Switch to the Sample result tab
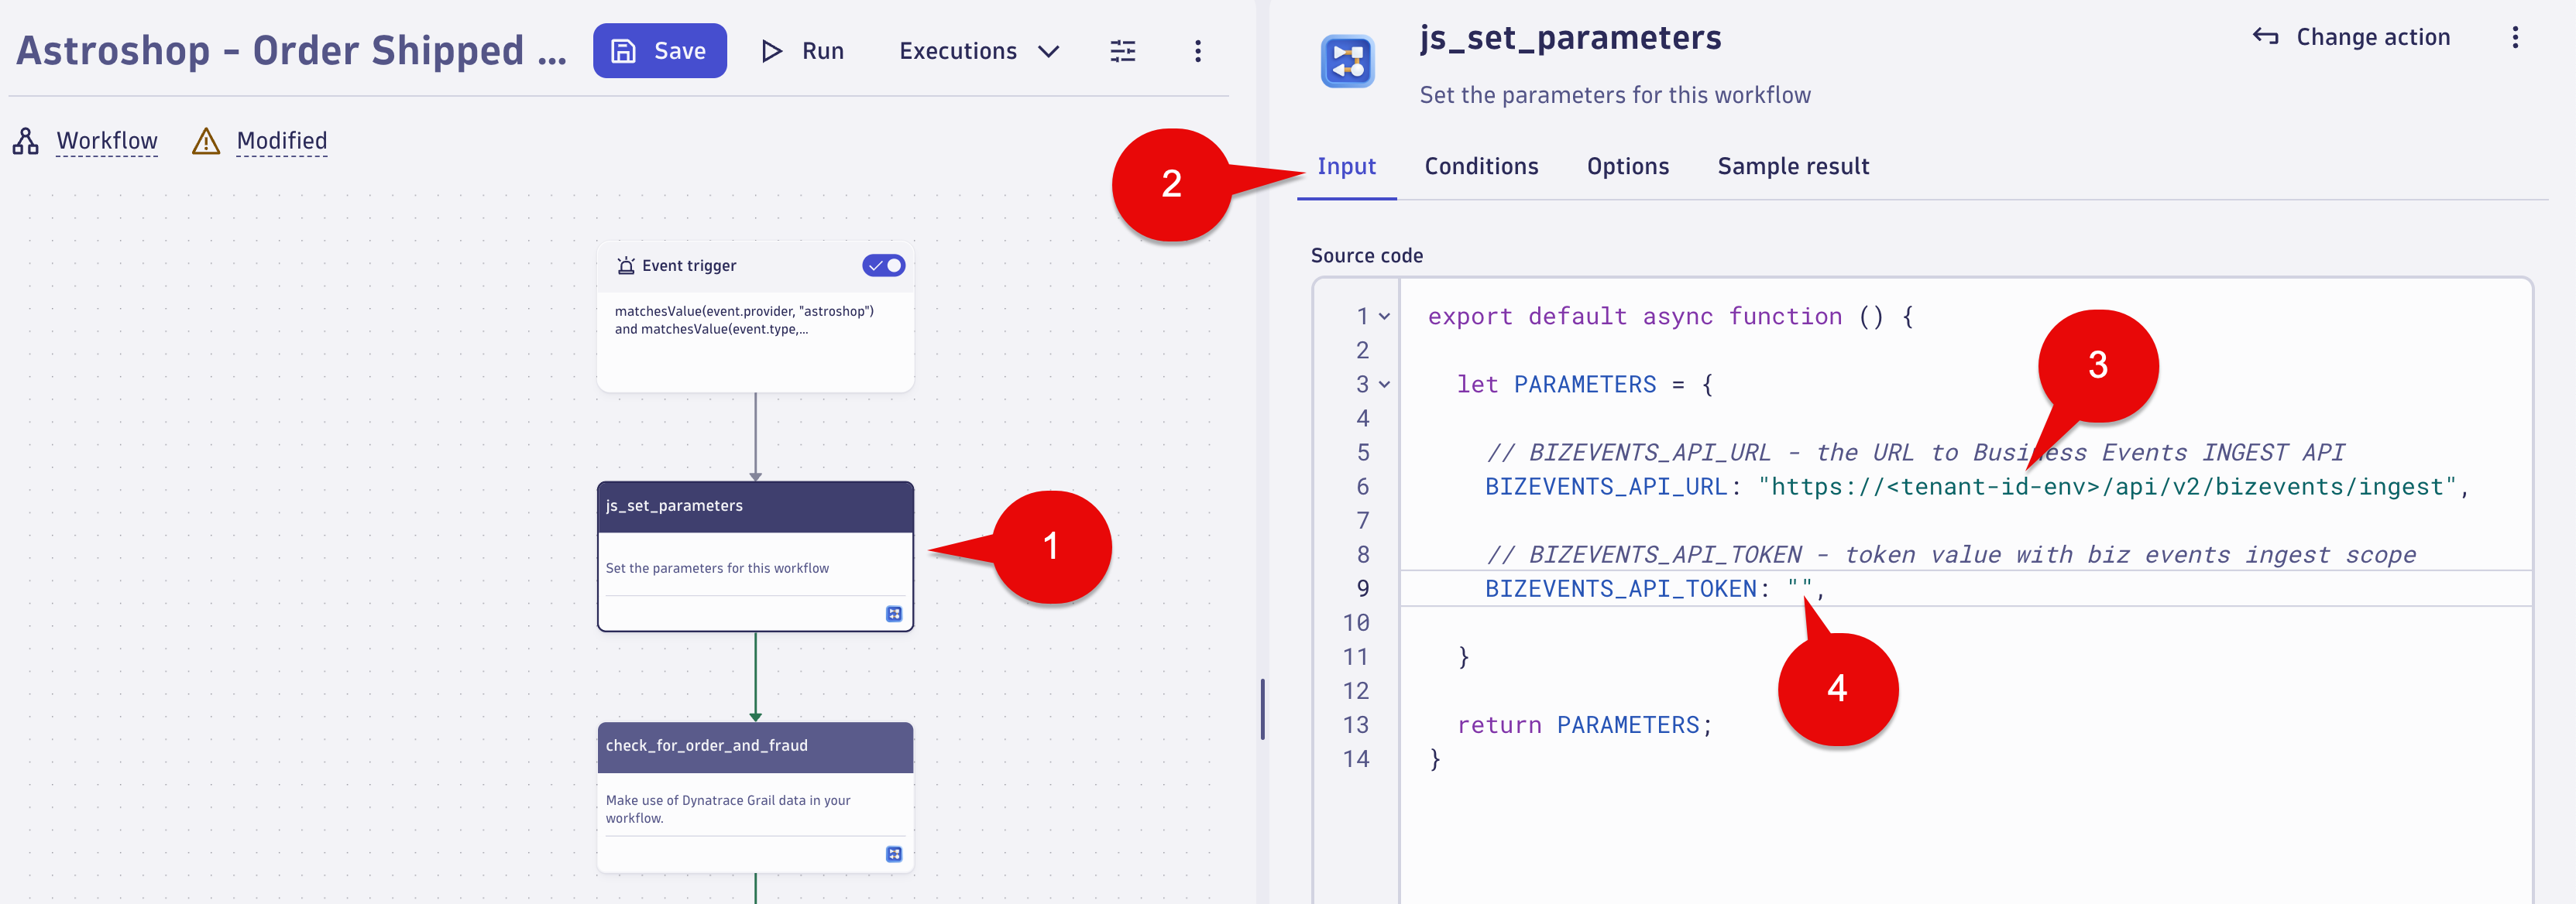 pos(1793,167)
